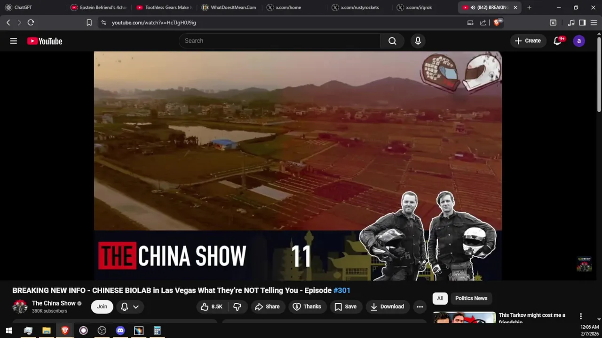Open Brave Shields lion icon
This screenshot has height=338, width=602.
pyautogui.click(x=497, y=23)
